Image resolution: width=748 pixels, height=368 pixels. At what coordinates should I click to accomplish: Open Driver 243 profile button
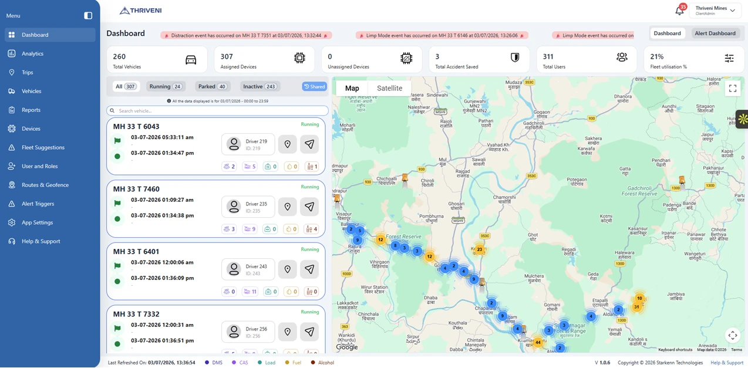(248, 269)
